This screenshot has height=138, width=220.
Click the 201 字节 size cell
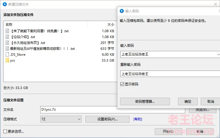click(107, 43)
